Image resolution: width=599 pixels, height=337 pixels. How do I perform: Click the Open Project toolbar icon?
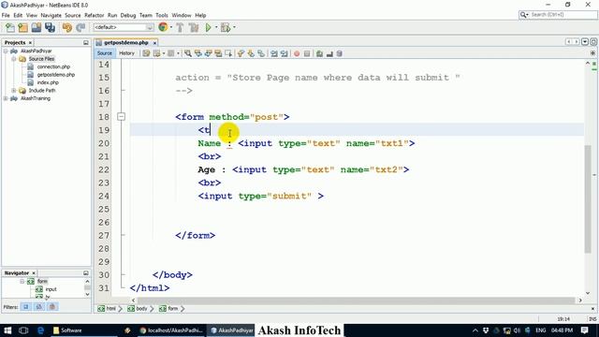point(37,27)
